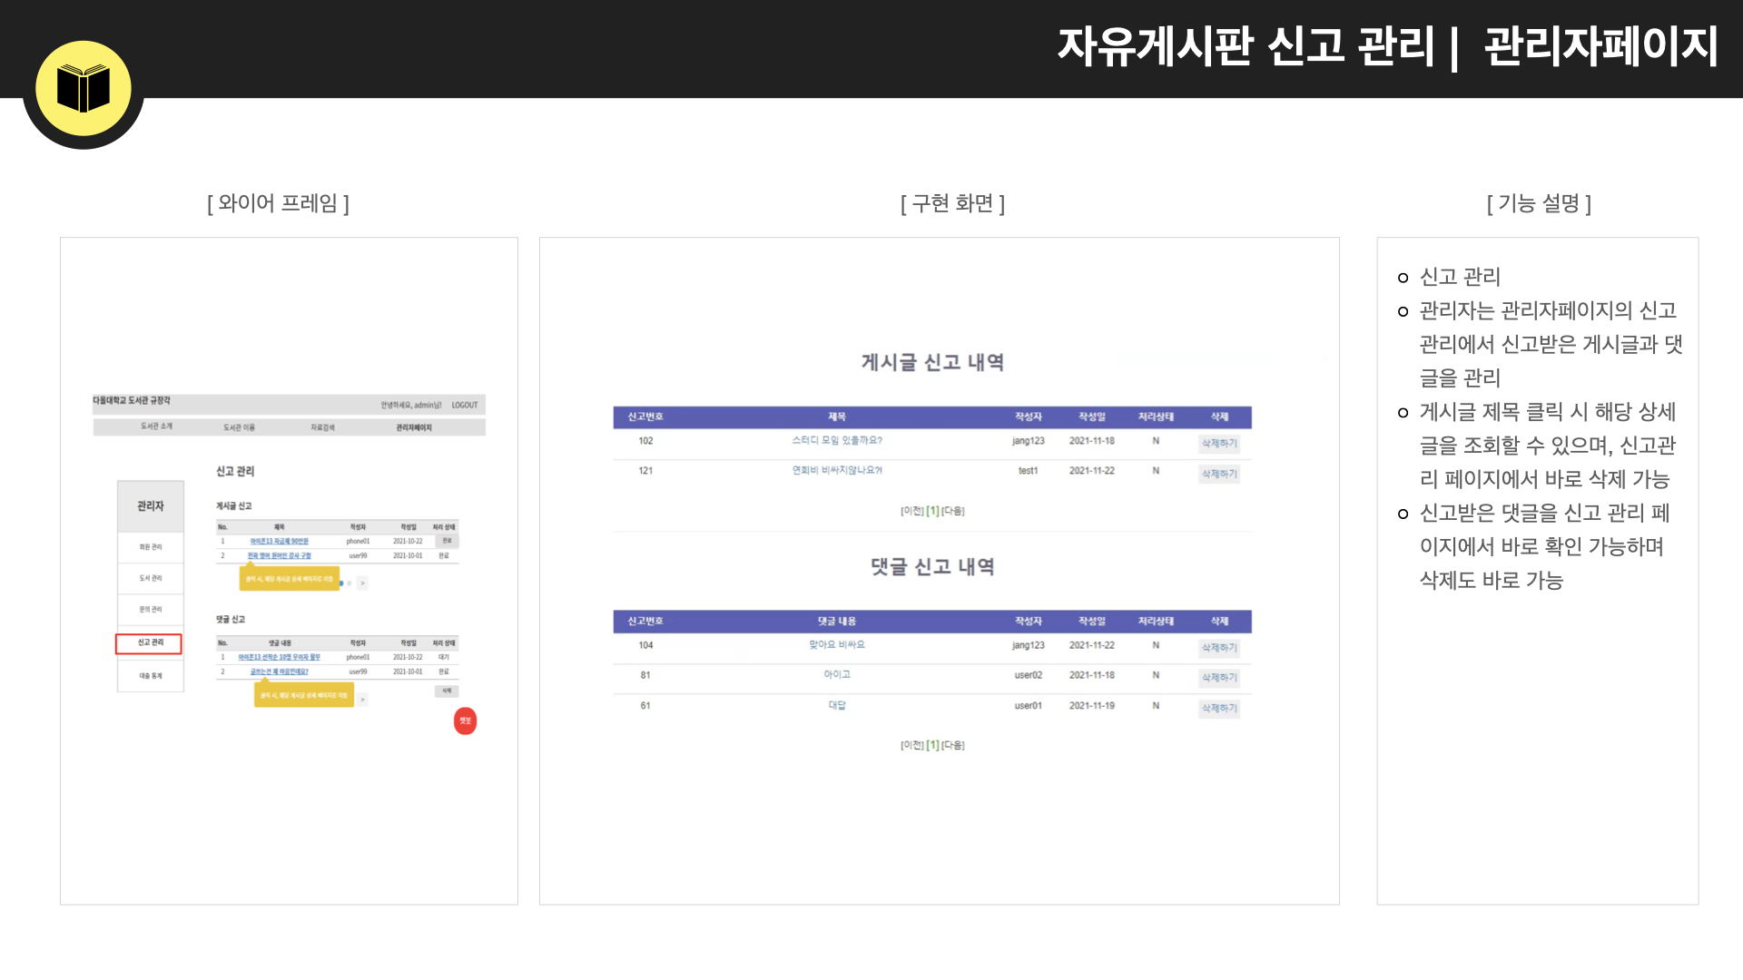
Task: Click the yellow open-book logo icon
Action: [x=84, y=88]
